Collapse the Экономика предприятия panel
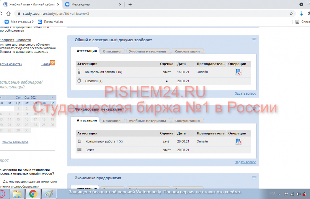The image size is (310, 199). 254,178
